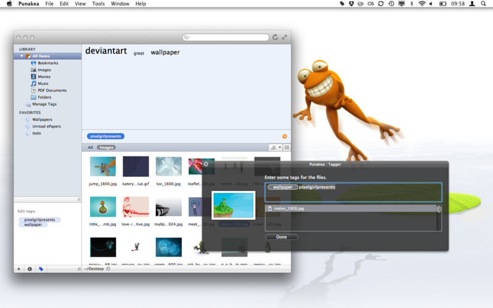Toggle the Images filter pill
This screenshot has width=493, height=308.
[x=107, y=148]
